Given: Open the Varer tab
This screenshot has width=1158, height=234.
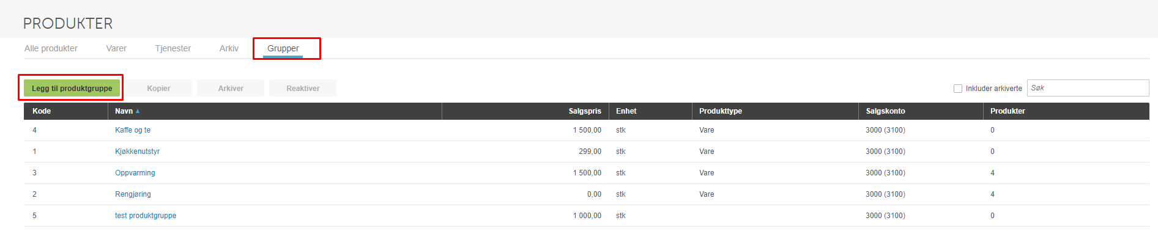Looking at the screenshot, I should (x=116, y=48).
